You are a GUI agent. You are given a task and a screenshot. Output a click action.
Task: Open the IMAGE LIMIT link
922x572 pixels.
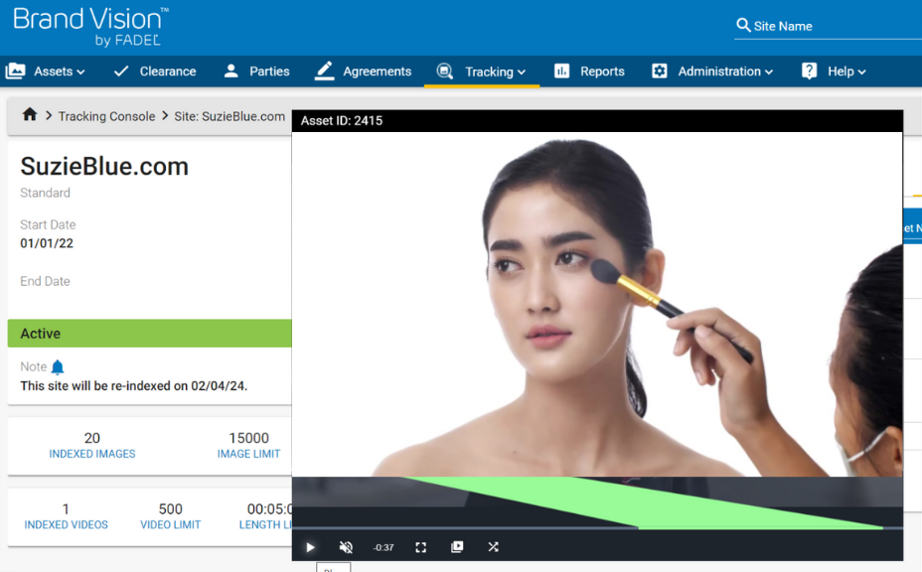coord(248,454)
